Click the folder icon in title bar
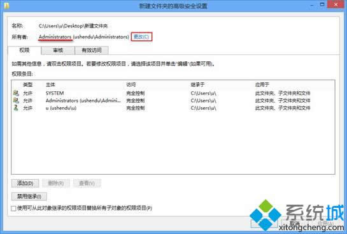347x234 pixels. [x=6, y=5]
